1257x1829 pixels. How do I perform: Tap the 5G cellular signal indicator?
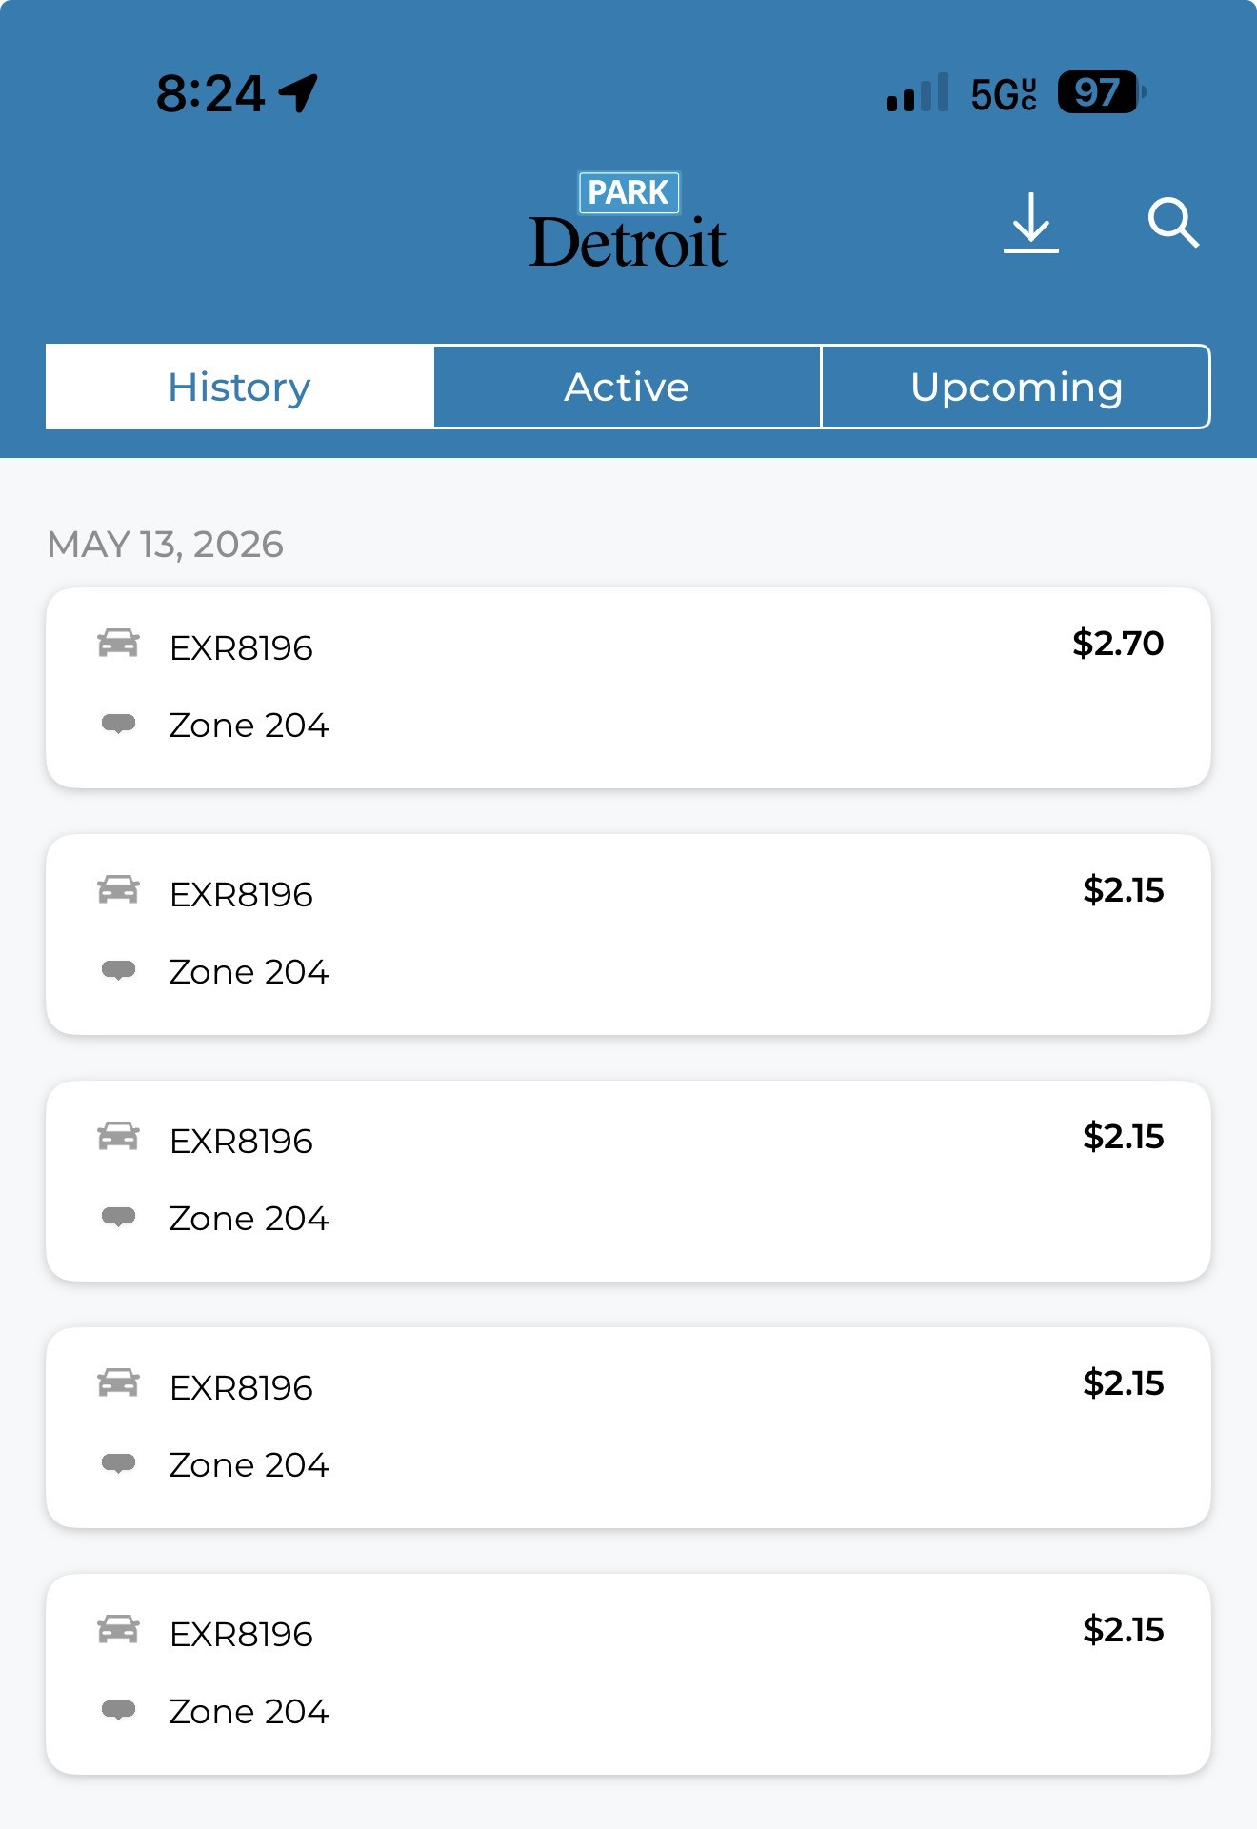click(1003, 93)
